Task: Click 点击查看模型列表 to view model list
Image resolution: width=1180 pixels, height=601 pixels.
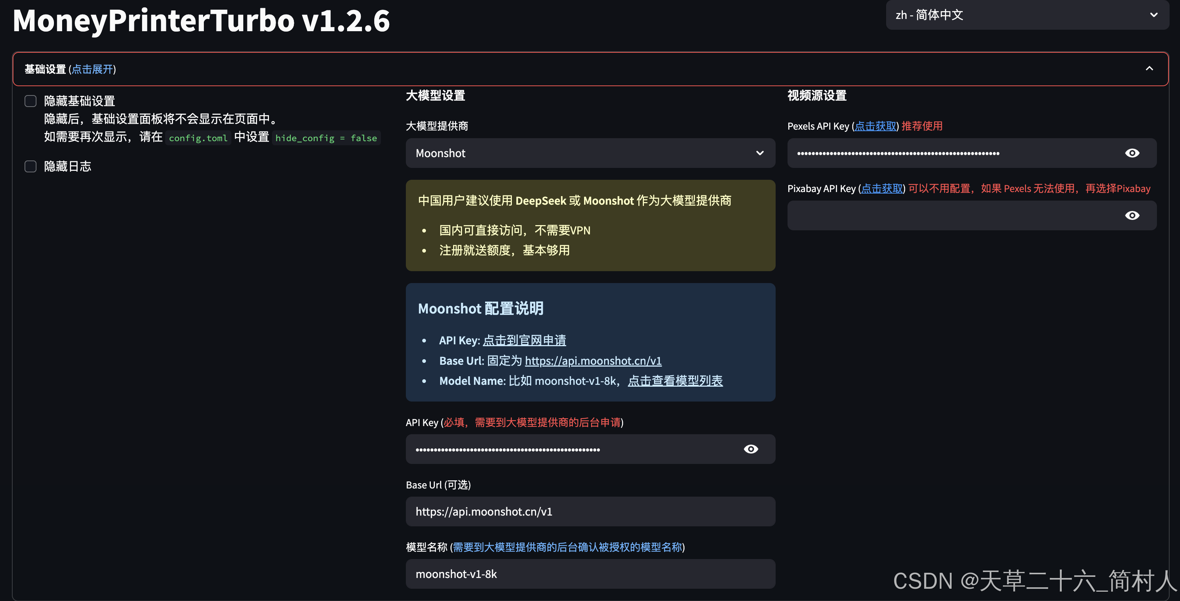Action: [x=675, y=380]
